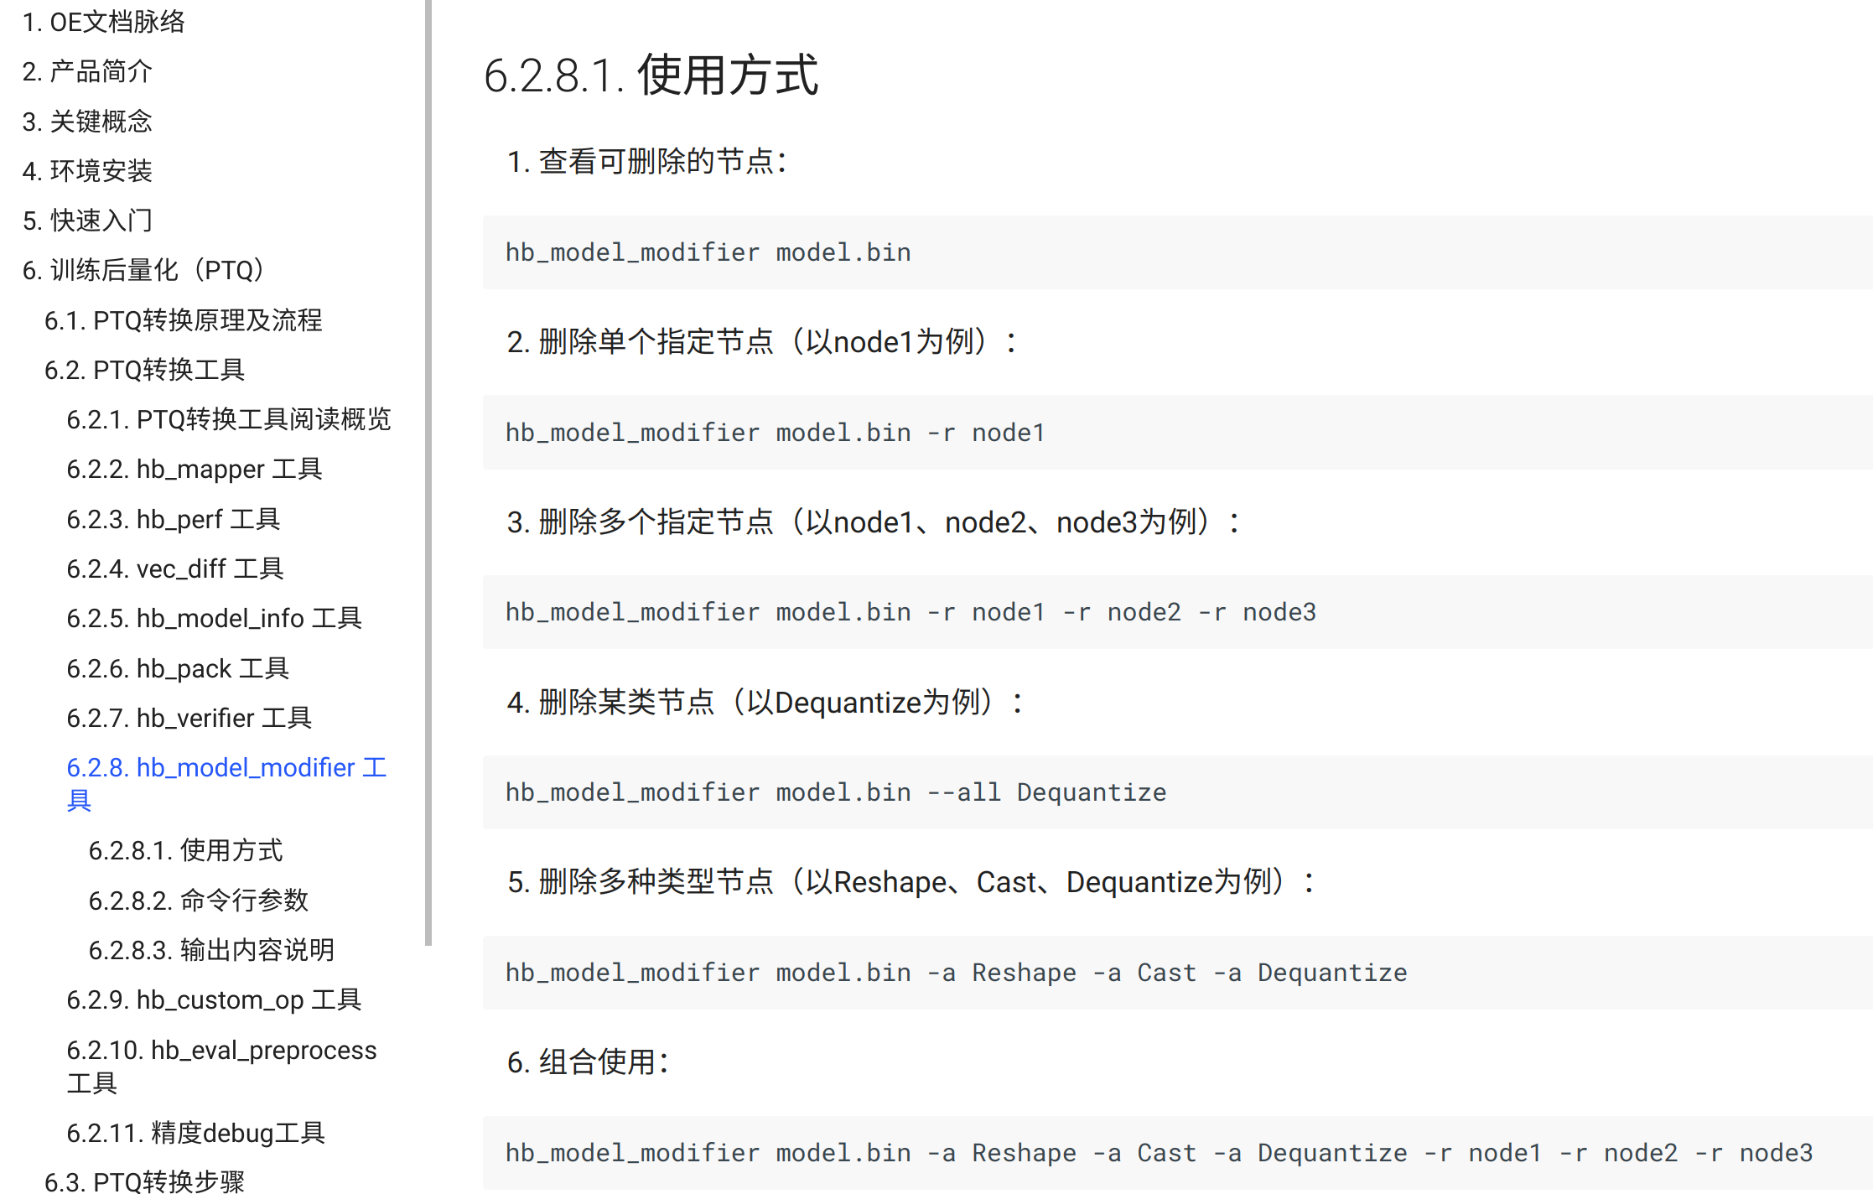1873x1194 pixels.
Task: Go to 产品简介 section
Action: click(x=87, y=71)
